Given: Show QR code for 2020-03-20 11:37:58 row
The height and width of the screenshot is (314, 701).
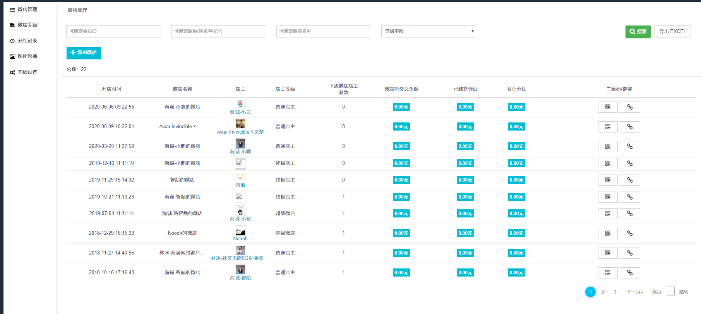Looking at the screenshot, I should pyautogui.click(x=608, y=146).
